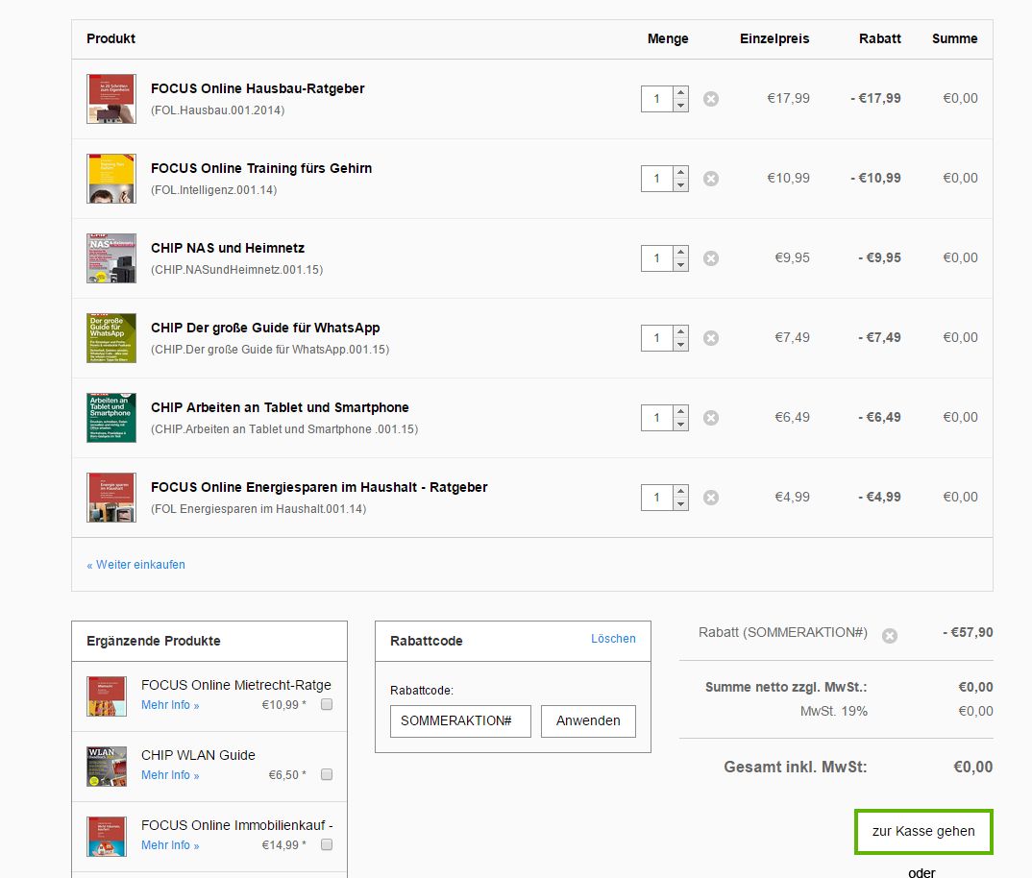This screenshot has height=878, width=1032.
Task: Increase quantity of Hausbau-Ratgeber
Action: click(x=680, y=92)
